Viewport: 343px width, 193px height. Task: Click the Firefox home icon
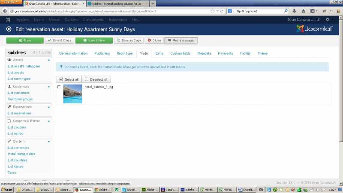pos(304,11)
